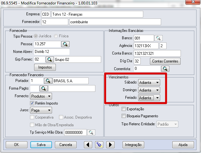
Task: Click the Tp Serviço Mão Obra field
Action: 75,132
